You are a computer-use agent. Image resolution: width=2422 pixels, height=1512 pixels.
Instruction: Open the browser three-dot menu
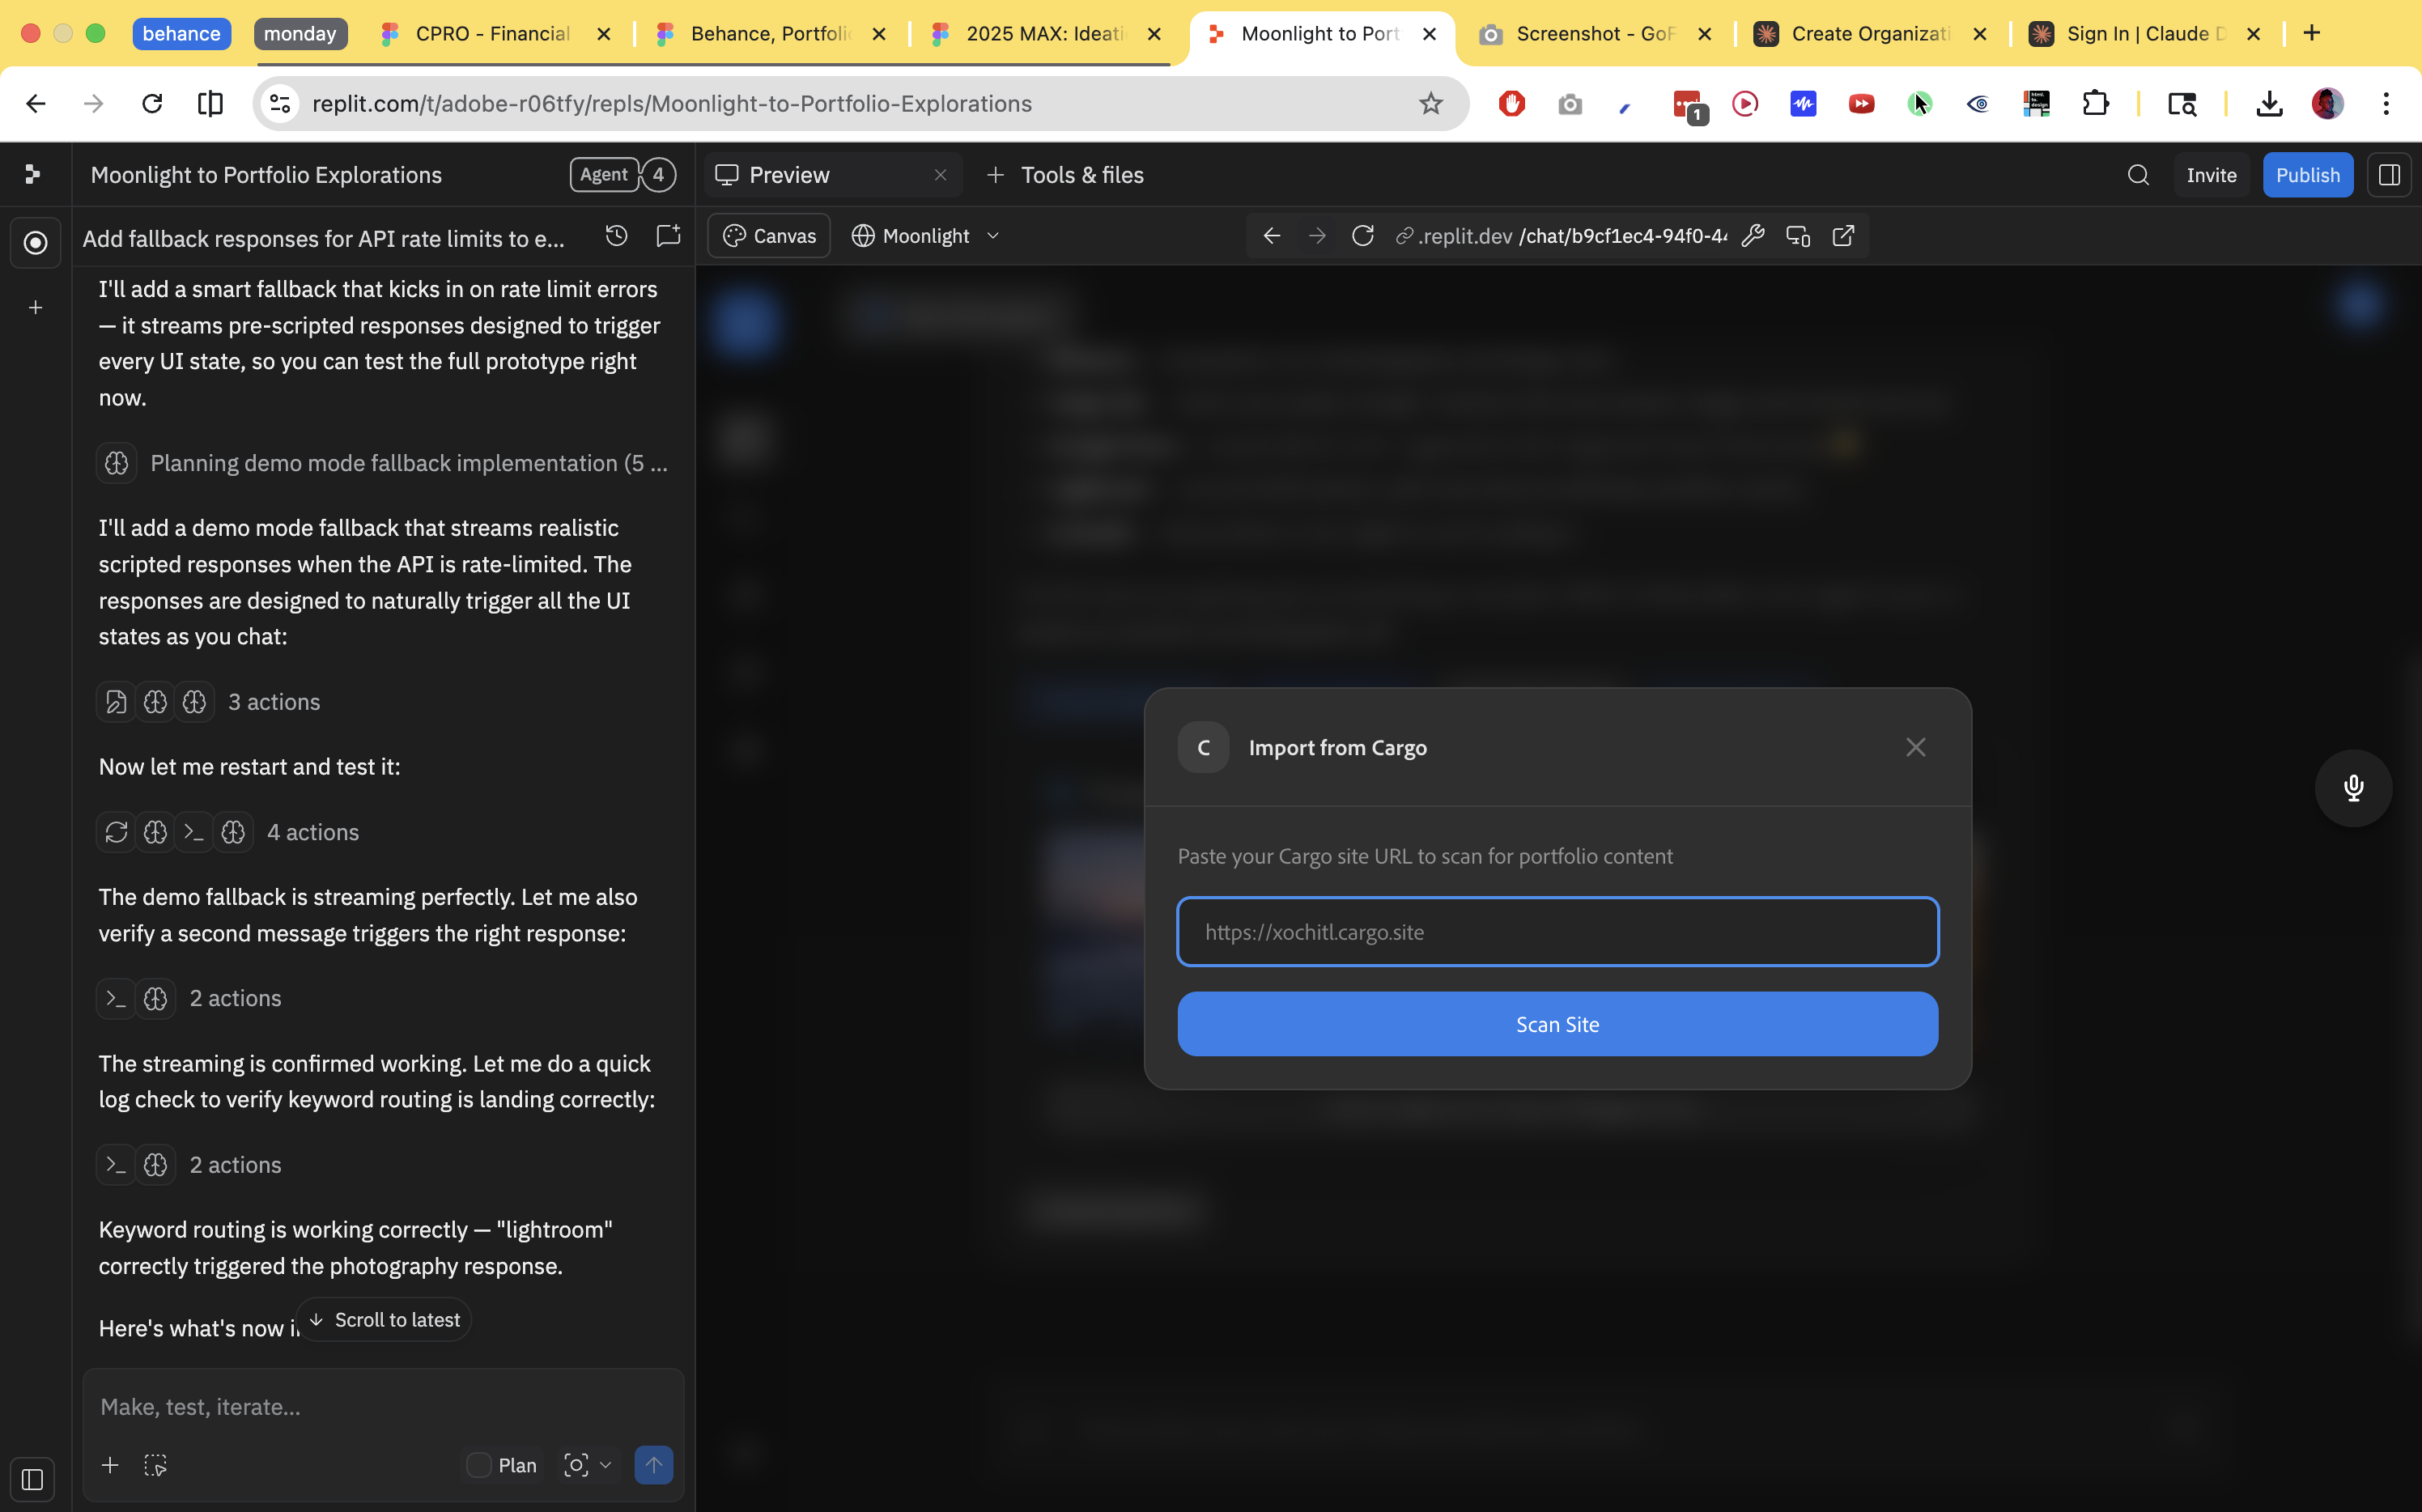(x=2386, y=103)
